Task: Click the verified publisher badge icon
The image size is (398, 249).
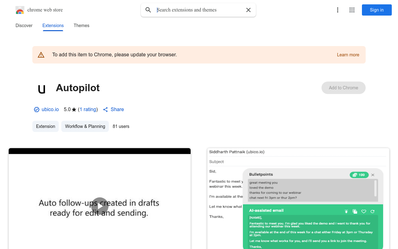Action: tap(37, 110)
